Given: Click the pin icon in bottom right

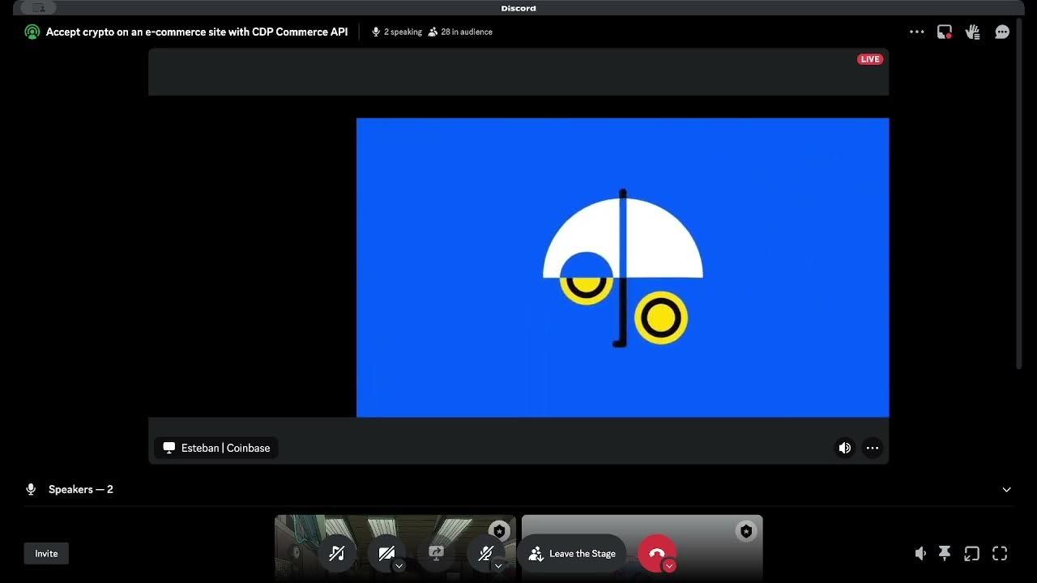Looking at the screenshot, I should click(945, 553).
